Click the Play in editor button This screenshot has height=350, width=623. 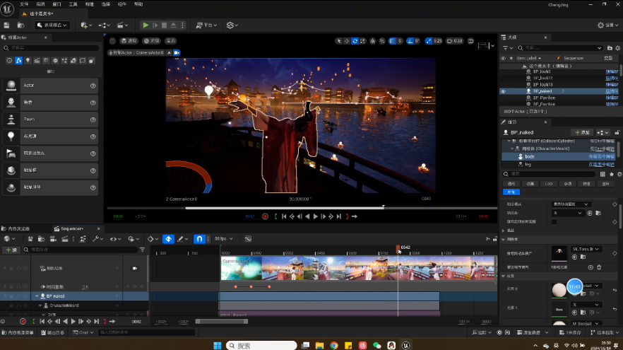coord(146,25)
